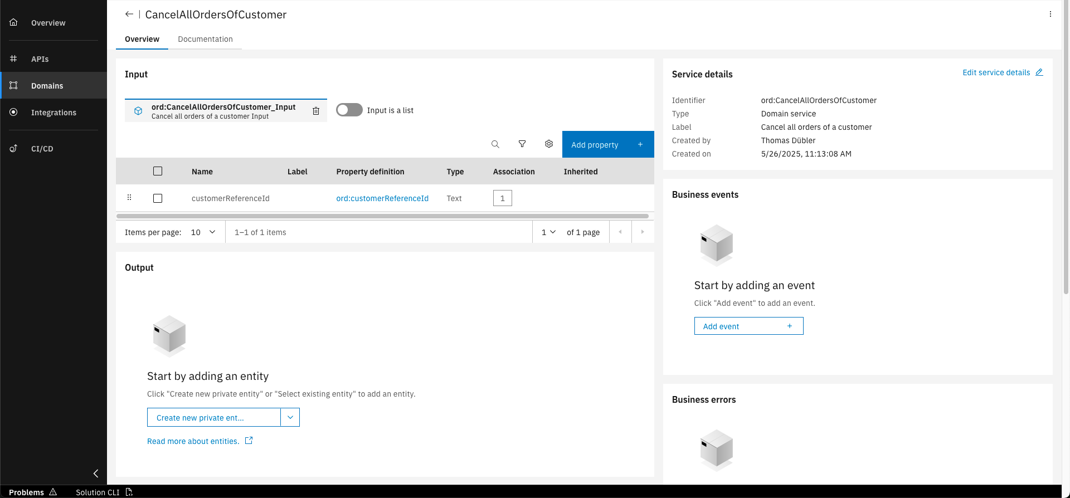Click the page title CancelAllOrdersOfCustomer
This screenshot has height=498, width=1070.
point(216,14)
